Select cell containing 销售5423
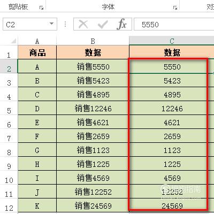This screenshot has width=214, height=214. [93, 80]
